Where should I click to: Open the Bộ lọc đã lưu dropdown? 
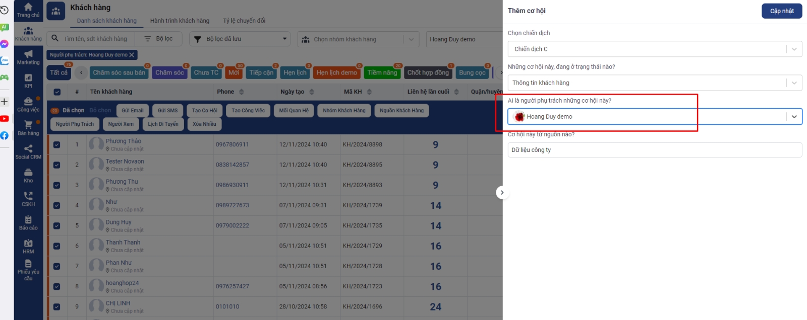(x=240, y=39)
